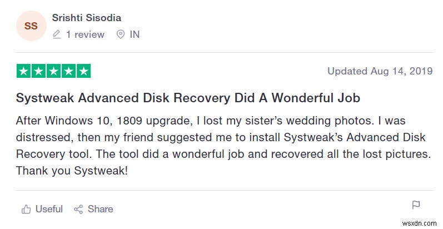443x229 pixels.
Task: Click the share network icon
Action: (78, 210)
